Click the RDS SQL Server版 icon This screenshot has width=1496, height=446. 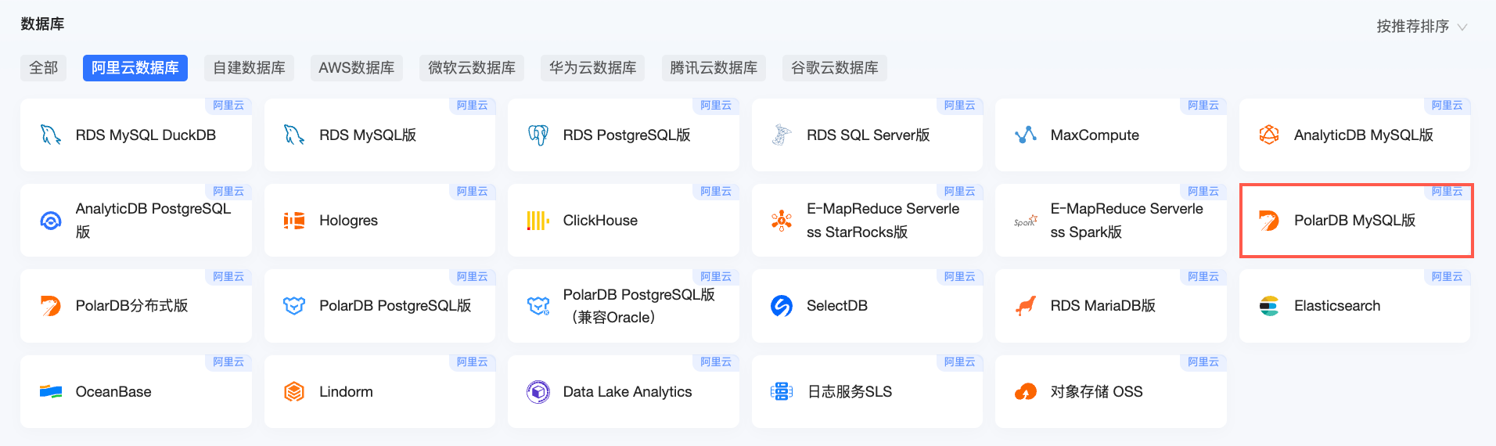[x=782, y=135]
